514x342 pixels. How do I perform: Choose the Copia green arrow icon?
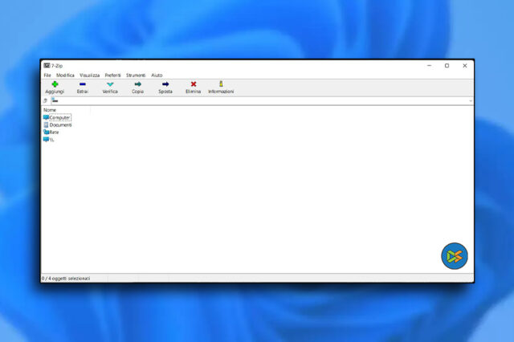(x=137, y=84)
